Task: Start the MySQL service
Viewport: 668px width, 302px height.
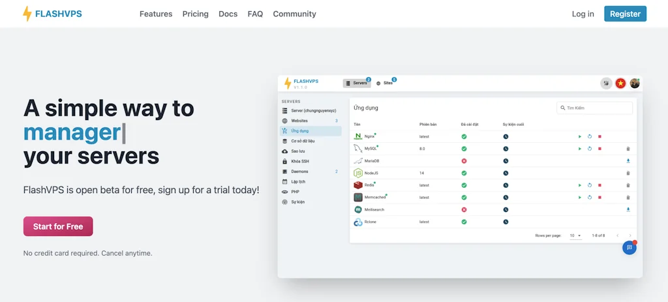Action: 580,149
